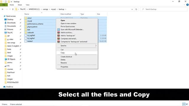The image size is (189, 106).
Task: Open the Quick Access Toolbar dropdown arrow
Action: (11, 2)
